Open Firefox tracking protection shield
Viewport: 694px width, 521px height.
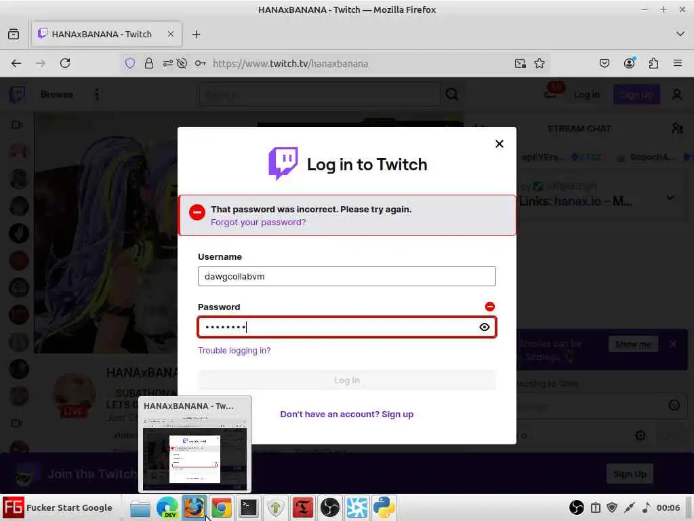click(x=129, y=63)
